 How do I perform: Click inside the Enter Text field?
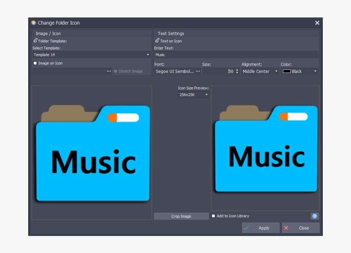pyautogui.click(x=235, y=55)
